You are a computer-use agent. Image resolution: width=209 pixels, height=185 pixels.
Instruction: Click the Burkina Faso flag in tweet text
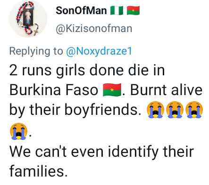click(112, 90)
